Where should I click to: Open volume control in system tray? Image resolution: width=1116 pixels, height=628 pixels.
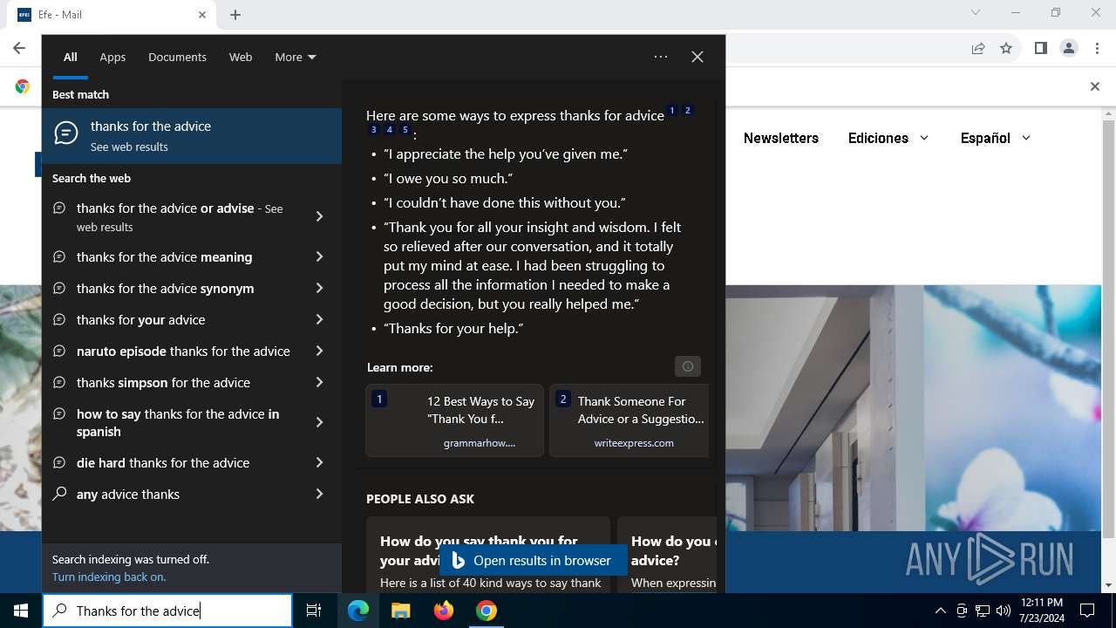1004,611
